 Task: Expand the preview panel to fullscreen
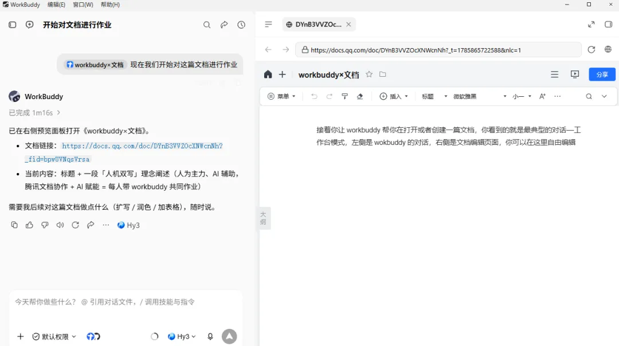pyautogui.click(x=591, y=25)
